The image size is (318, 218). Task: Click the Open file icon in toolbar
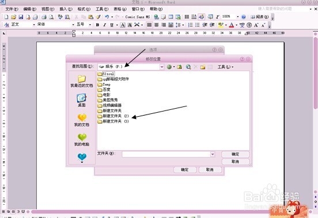point(13,17)
